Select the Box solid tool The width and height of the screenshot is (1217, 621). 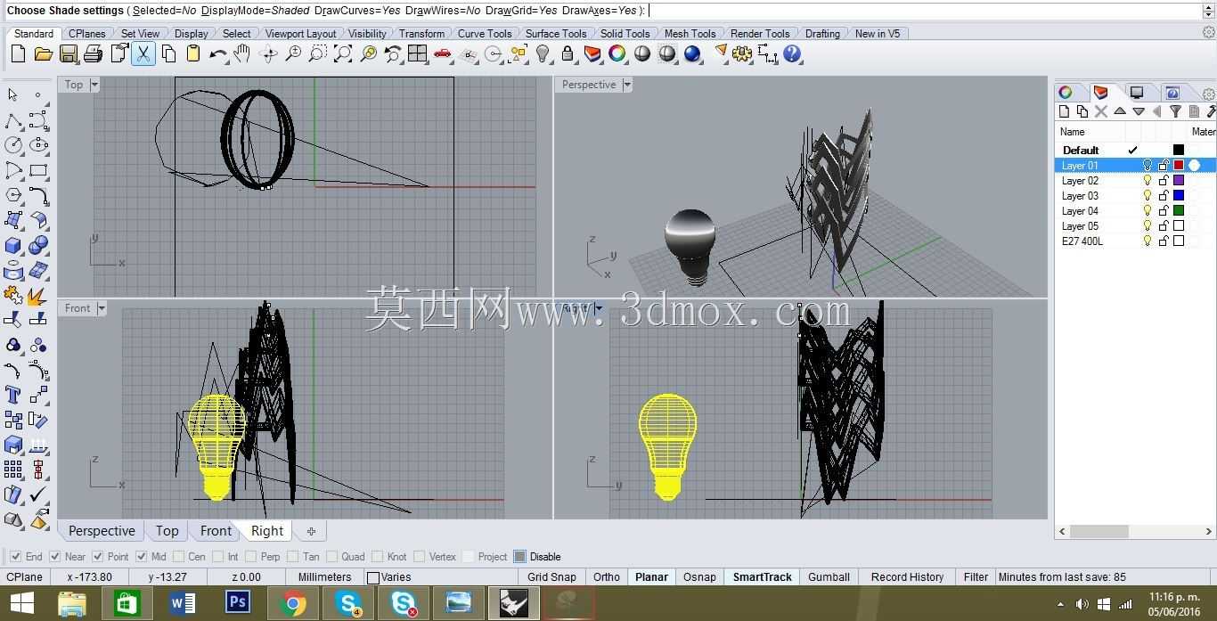[13, 245]
